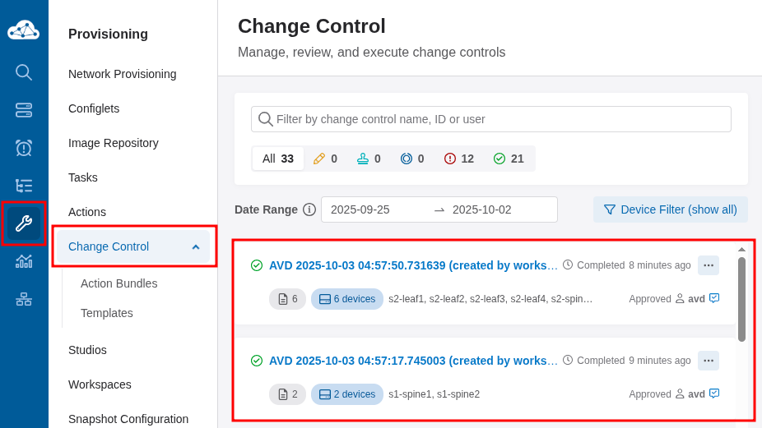Open Device Filter (show all) dropdown

671,209
